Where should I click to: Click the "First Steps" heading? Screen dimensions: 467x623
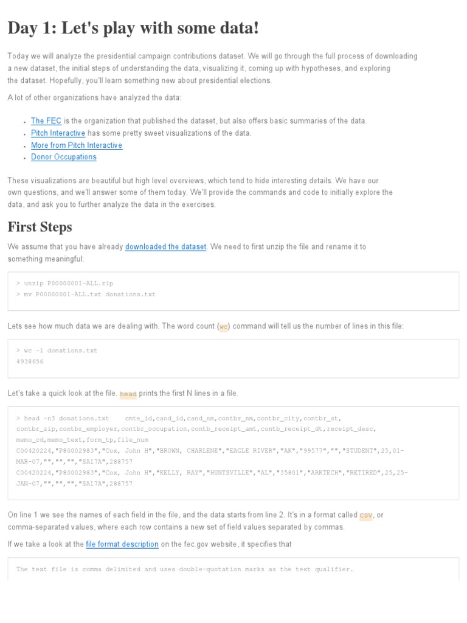40,227
